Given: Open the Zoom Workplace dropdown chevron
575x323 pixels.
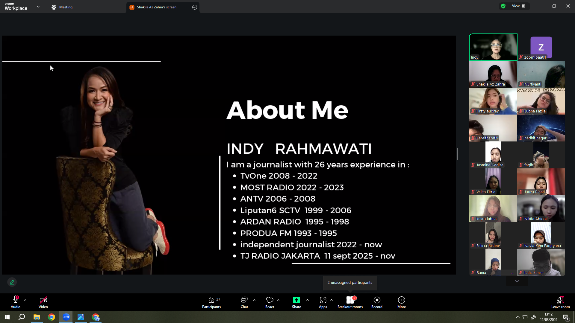Looking at the screenshot, I should pos(38,7).
